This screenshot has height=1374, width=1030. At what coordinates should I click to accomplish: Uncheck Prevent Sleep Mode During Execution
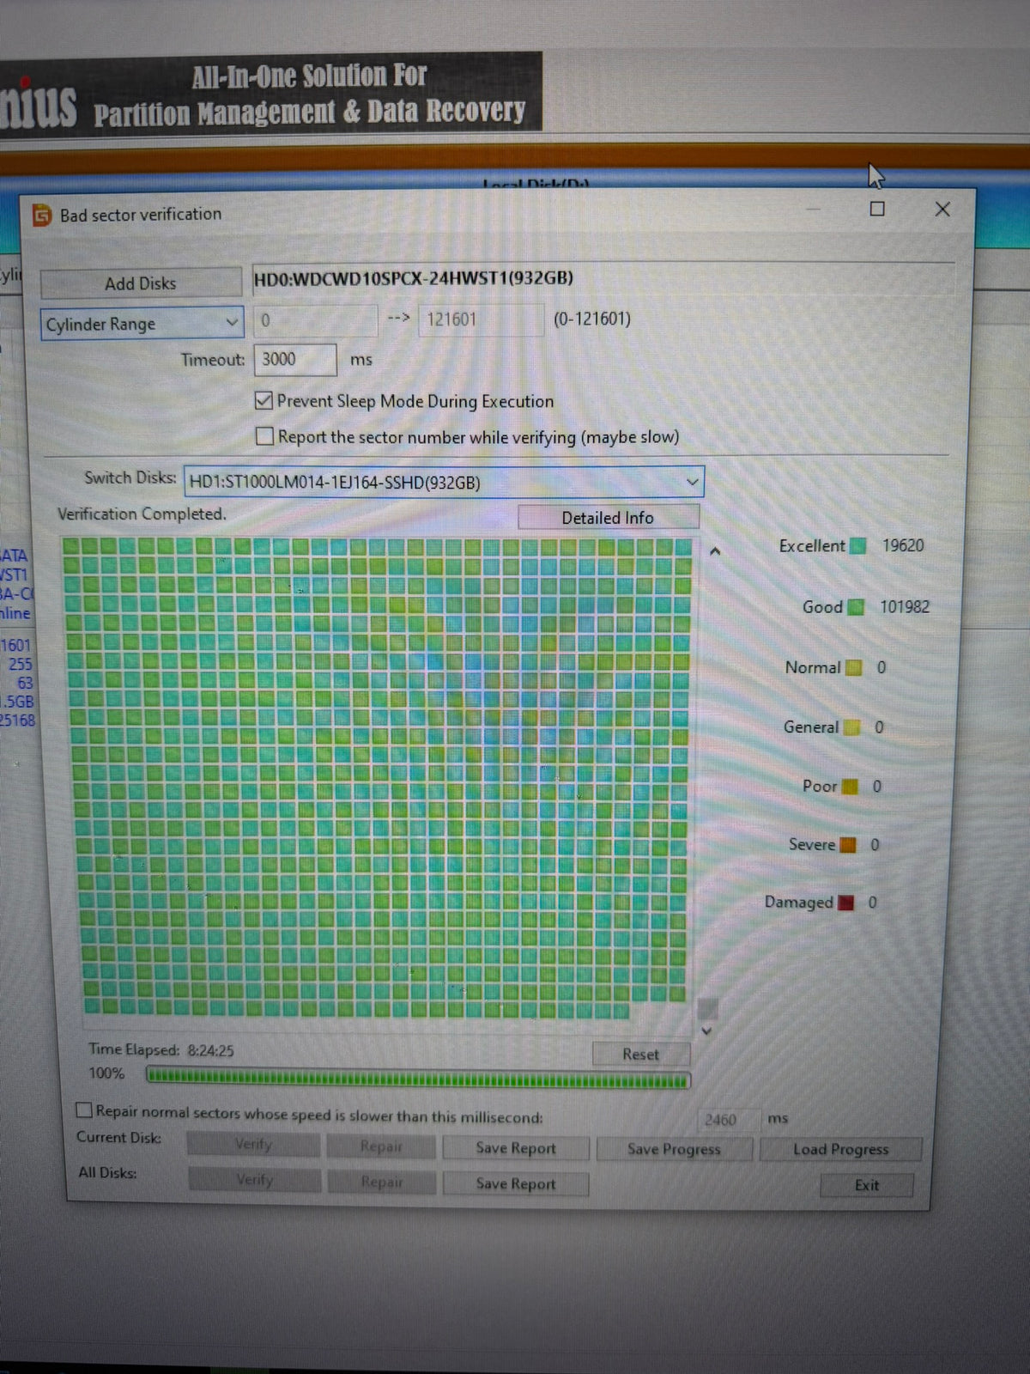(264, 401)
